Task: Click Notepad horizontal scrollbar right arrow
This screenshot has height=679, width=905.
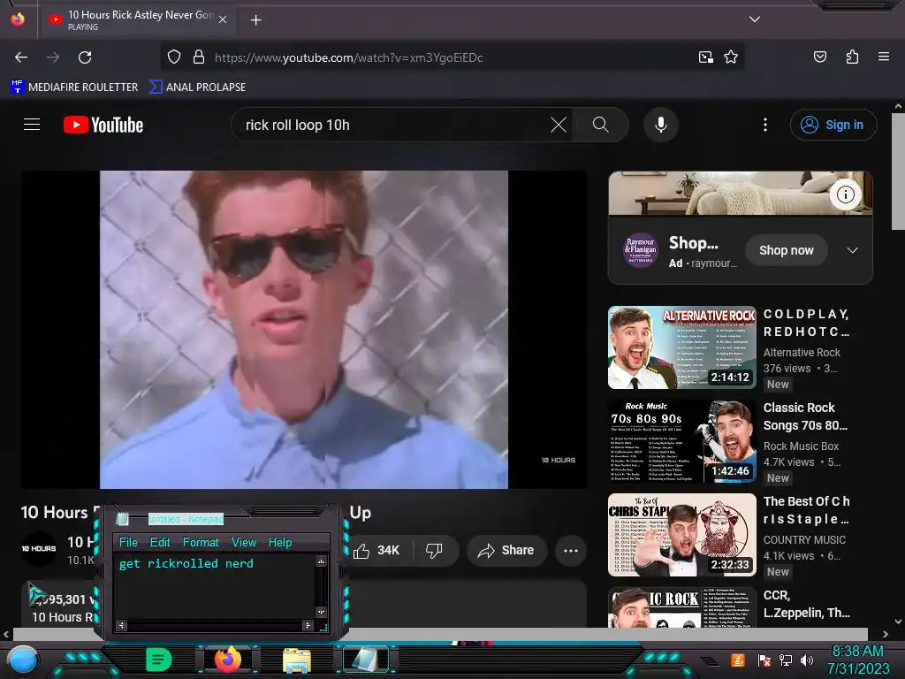Action: tap(308, 625)
